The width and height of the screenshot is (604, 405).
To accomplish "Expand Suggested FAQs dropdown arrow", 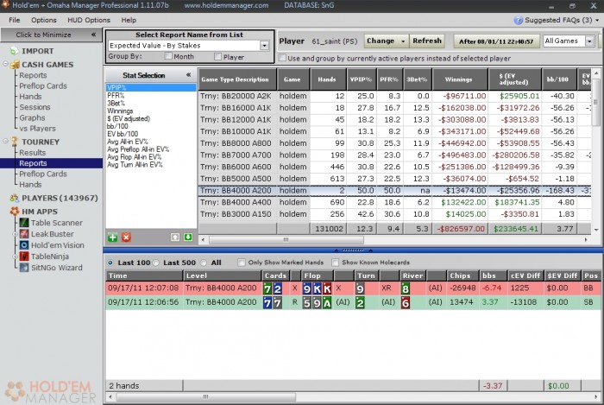I will click(597, 20).
